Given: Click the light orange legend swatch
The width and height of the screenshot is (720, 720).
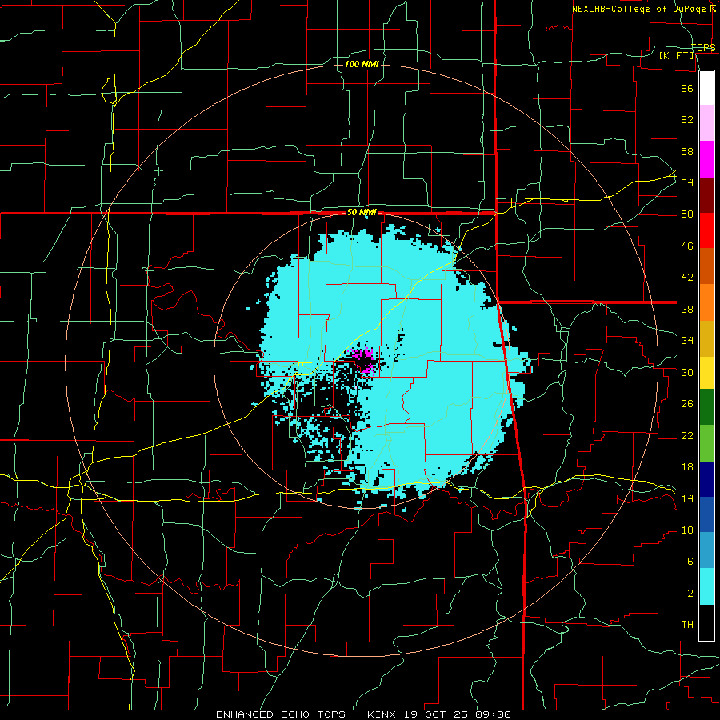Looking at the screenshot, I should (706, 302).
